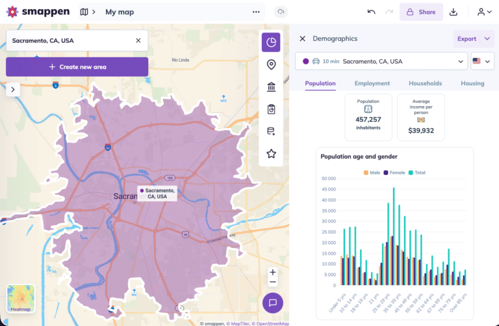Click the smappen logo

click(38, 12)
